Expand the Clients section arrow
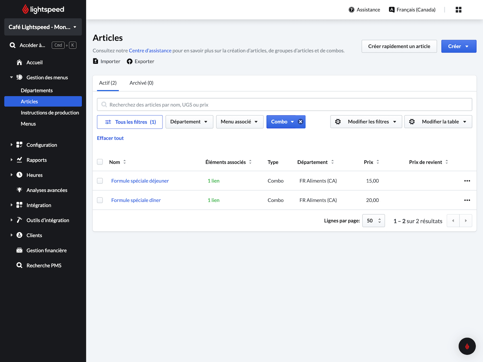The width and height of the screenshot is (483, 362). pos(11,235)
